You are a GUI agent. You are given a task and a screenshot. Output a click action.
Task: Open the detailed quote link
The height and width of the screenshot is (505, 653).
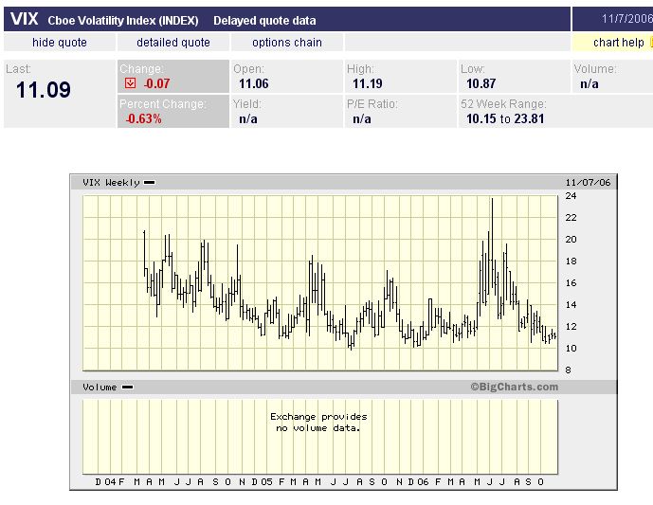click(x=173, y=43)
